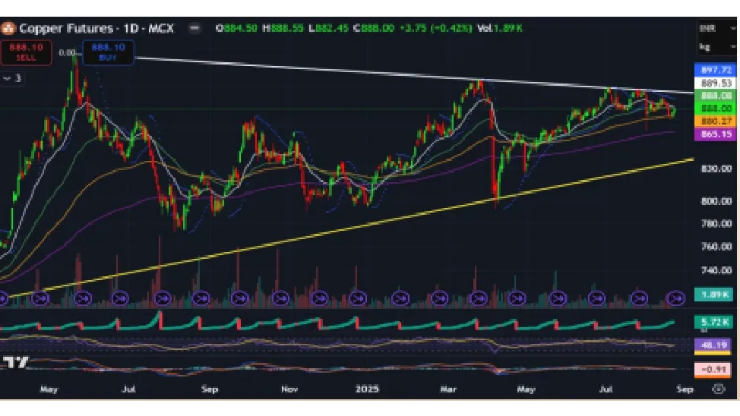Click the 2025 time axis label

coord(367,389)
